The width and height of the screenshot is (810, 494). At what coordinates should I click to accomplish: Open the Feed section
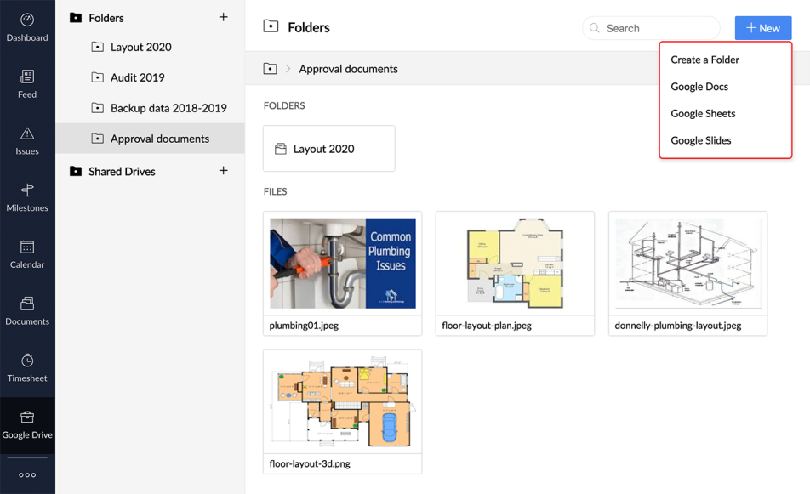click(x=27, y=85)
